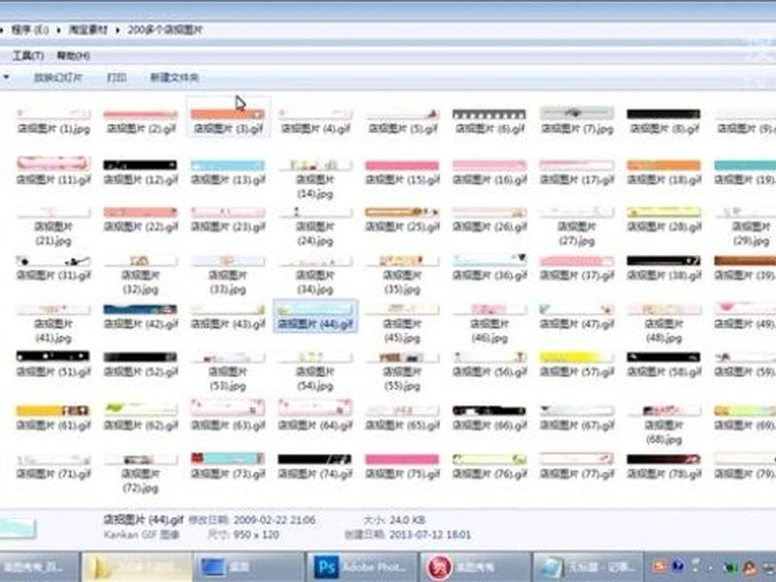Open the folder window taskbar button
776x582 pixels.
click(x=137, y=567)
